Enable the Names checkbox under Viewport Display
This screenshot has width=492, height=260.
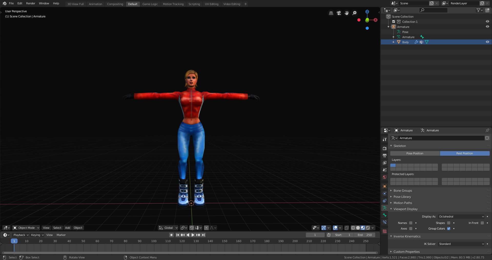410,223
